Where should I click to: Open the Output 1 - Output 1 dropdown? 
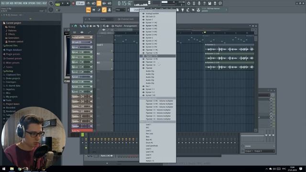(x=259, y=151)
